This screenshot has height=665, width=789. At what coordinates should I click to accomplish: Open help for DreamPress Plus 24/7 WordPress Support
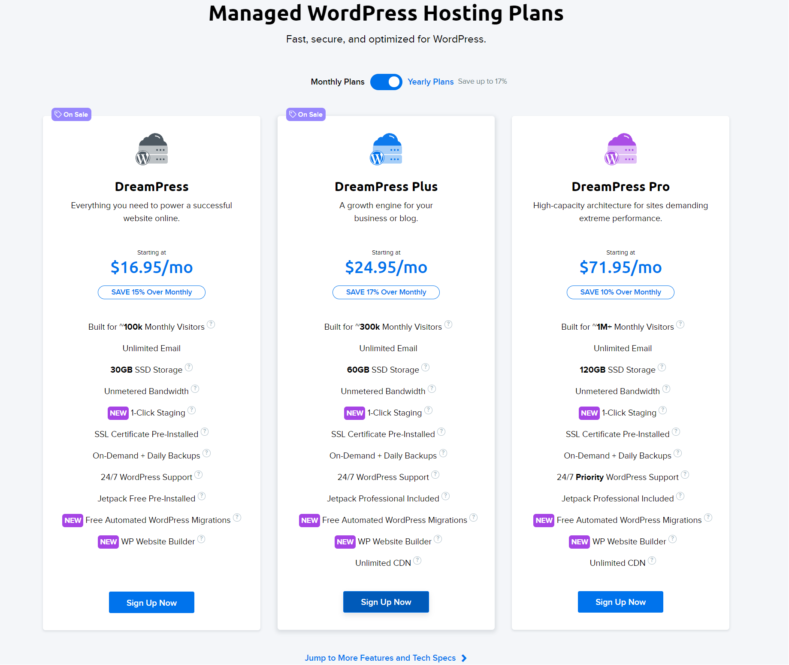pos(435,474)
